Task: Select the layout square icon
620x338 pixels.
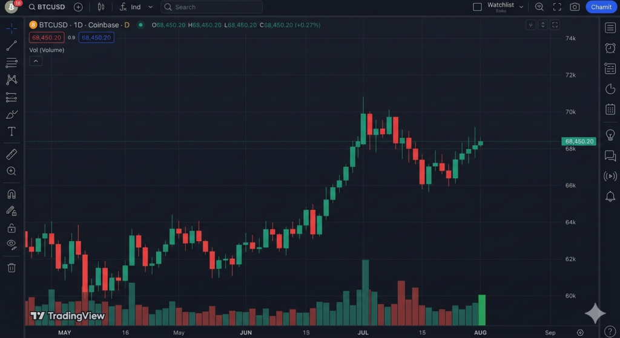Action: click(x=477, y=7)
